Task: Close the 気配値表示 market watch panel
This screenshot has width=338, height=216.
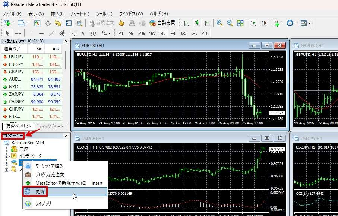Action: pyautogui.click(x=66, y=41)
